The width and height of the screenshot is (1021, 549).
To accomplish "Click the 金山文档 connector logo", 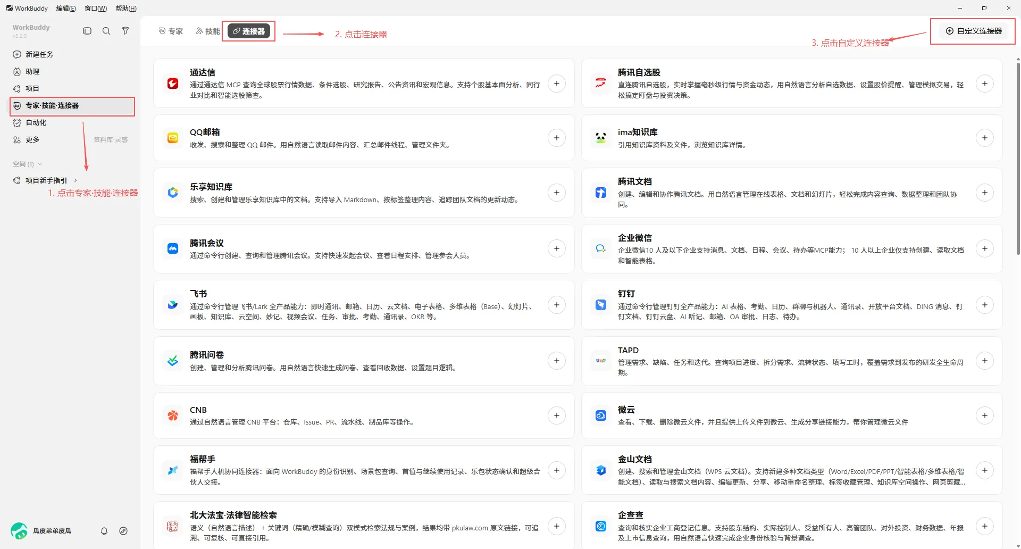I will click(601, 470).
